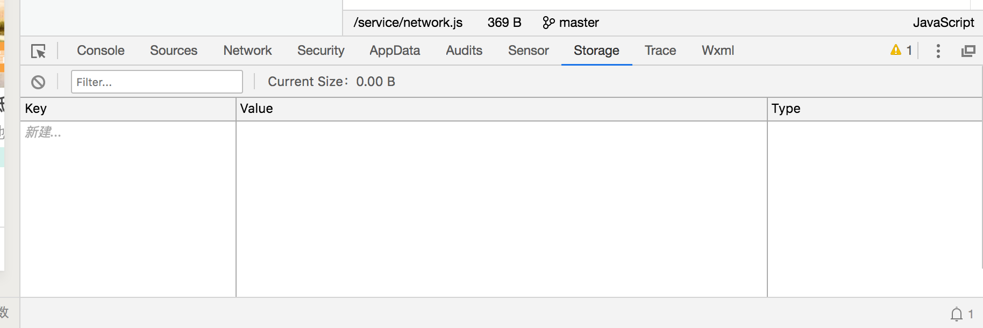
Task: Click the master git branch indicator
Action: pyautogui.click(x=571, y=23)
